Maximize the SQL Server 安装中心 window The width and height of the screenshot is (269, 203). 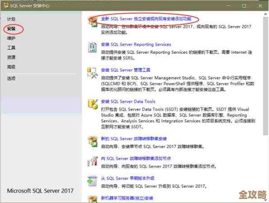coord(244,6)
